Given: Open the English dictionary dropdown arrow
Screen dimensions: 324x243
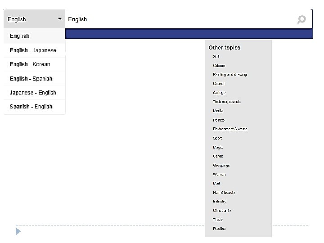Looking at the screenshot, I should pos(60,19).
